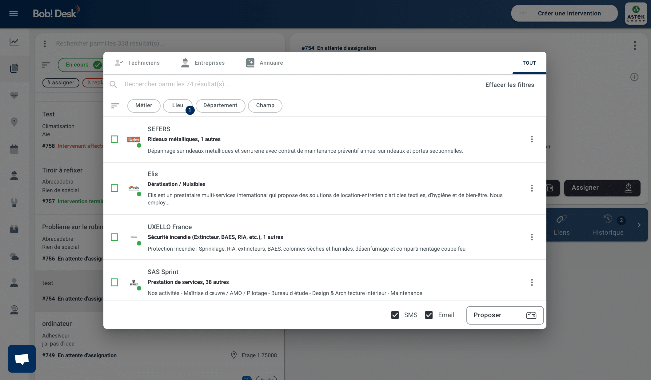Expand next tabs chevron beside Historique
Viewport: 651px width, 380px height.
[639, 225]
